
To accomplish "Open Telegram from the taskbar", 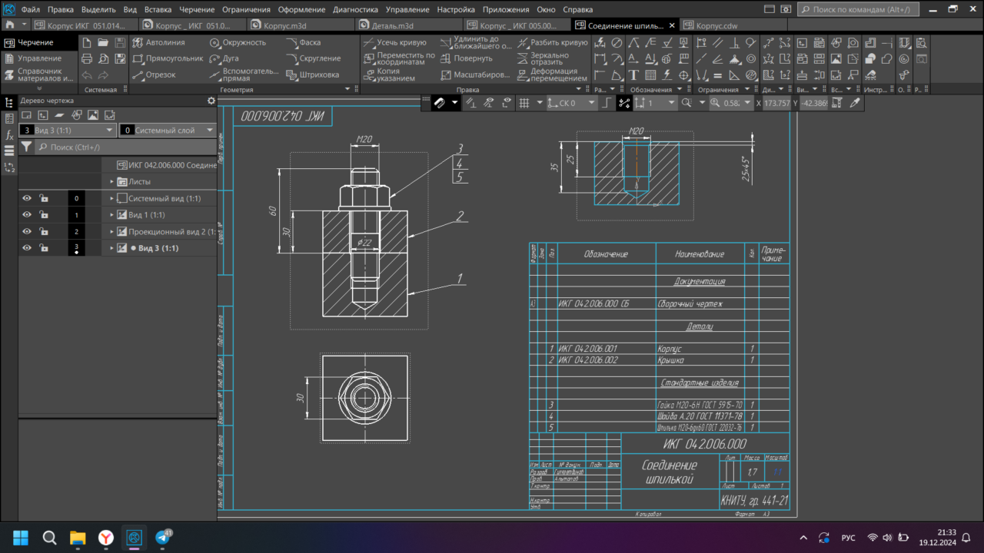I will (163, 537).
